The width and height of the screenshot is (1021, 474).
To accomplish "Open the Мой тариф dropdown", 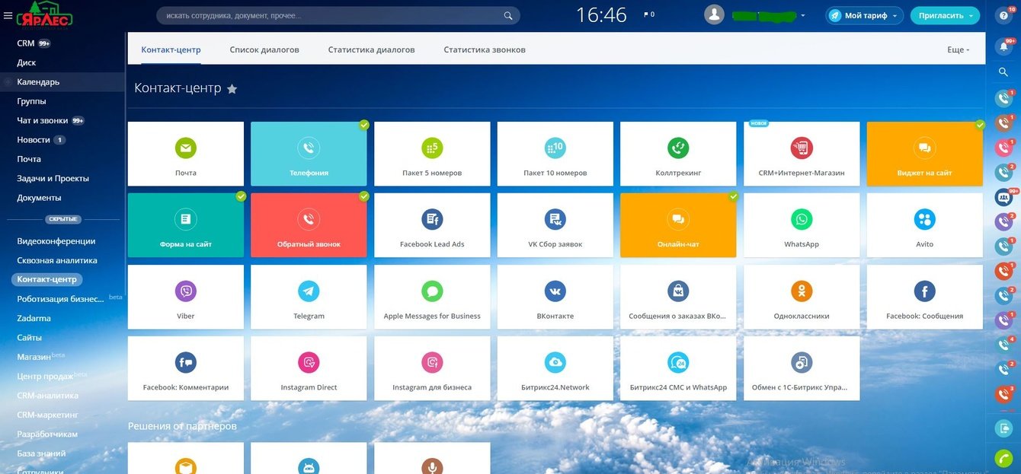I will [865, 15].
